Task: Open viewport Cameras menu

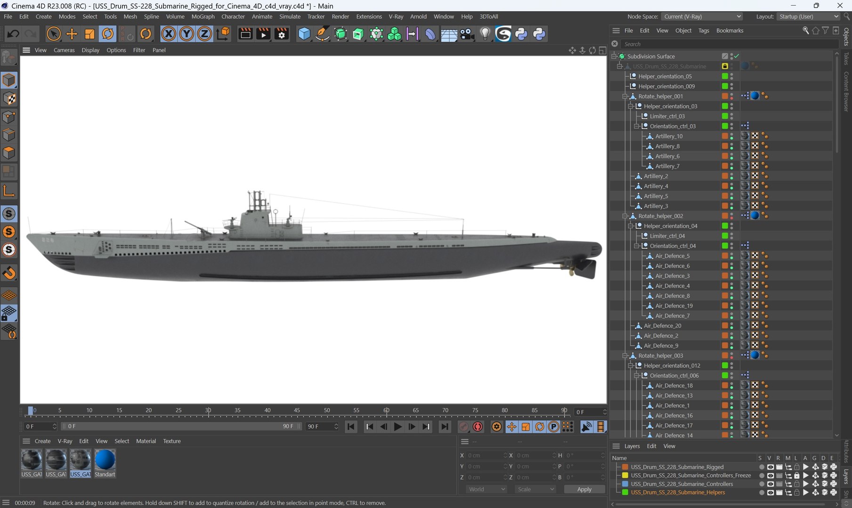Action: [64, 50]
